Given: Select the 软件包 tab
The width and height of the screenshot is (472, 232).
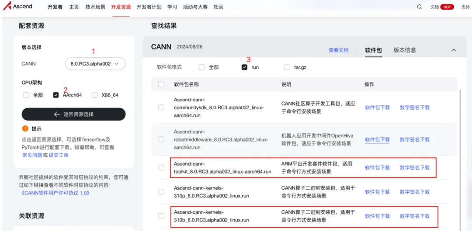Looking at the screenshot, I should coord(373,50).
